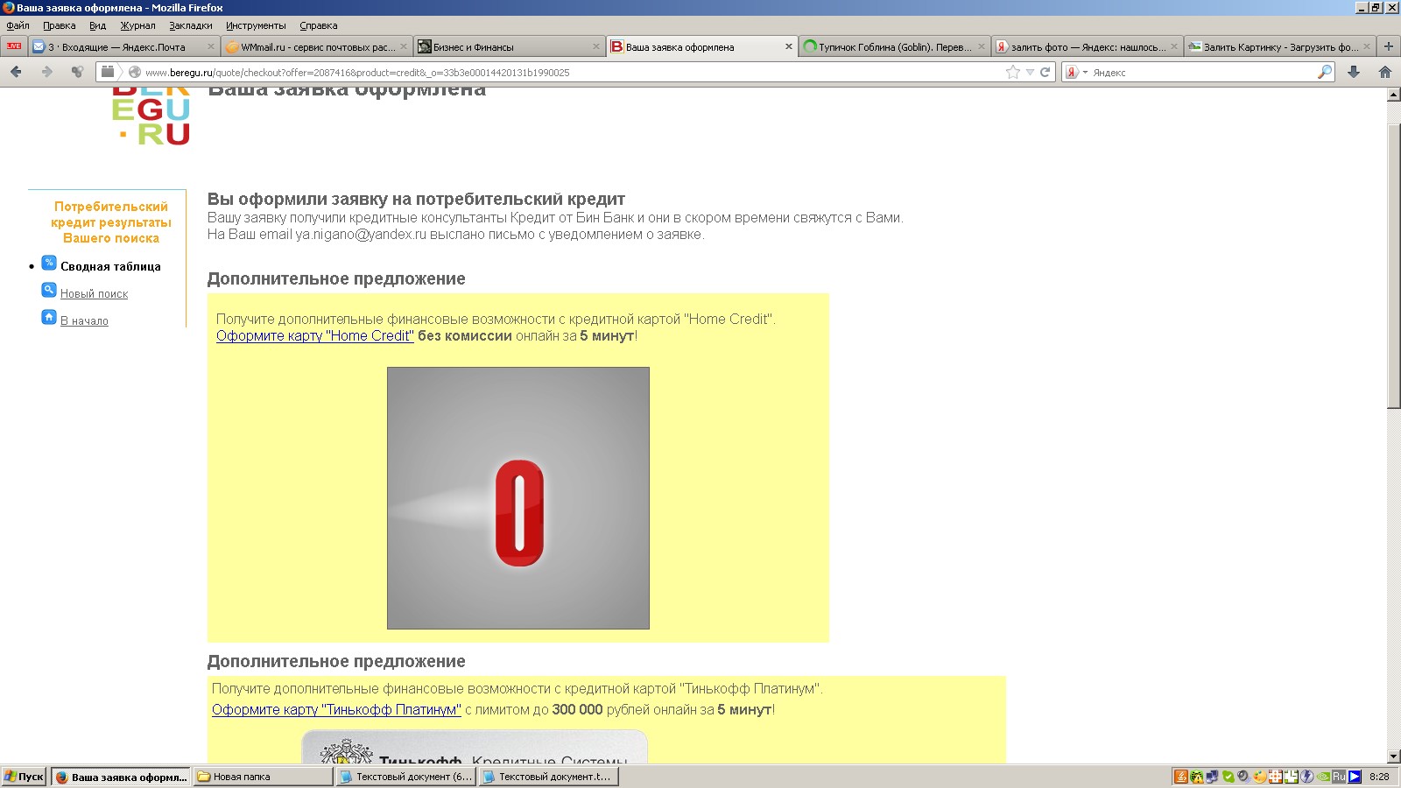Image resolution: width=1401 pixels, height=788 pixels.
Task: Click the percent icon beside Сводная таблица
Action: point(49,263)
